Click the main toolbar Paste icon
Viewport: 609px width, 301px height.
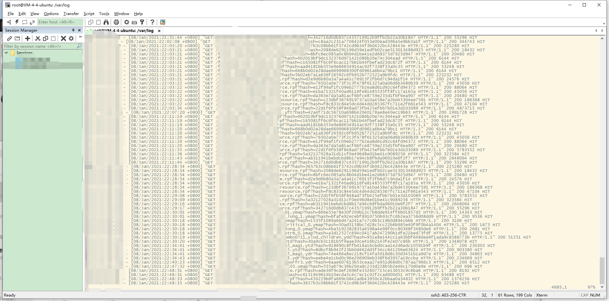coord(98,22)
